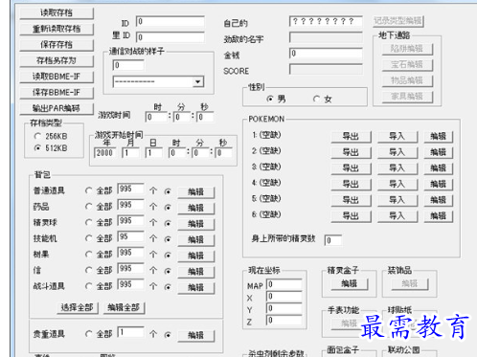477x357 pixels.
Task: Open the 精灵盒子 editor
Action: point(350,284)
